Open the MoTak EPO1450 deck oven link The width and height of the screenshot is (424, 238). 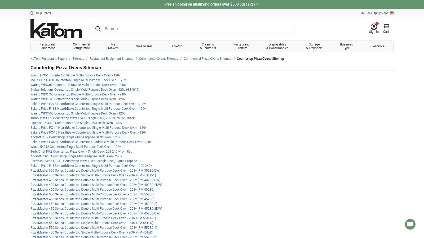pos(78,80)
